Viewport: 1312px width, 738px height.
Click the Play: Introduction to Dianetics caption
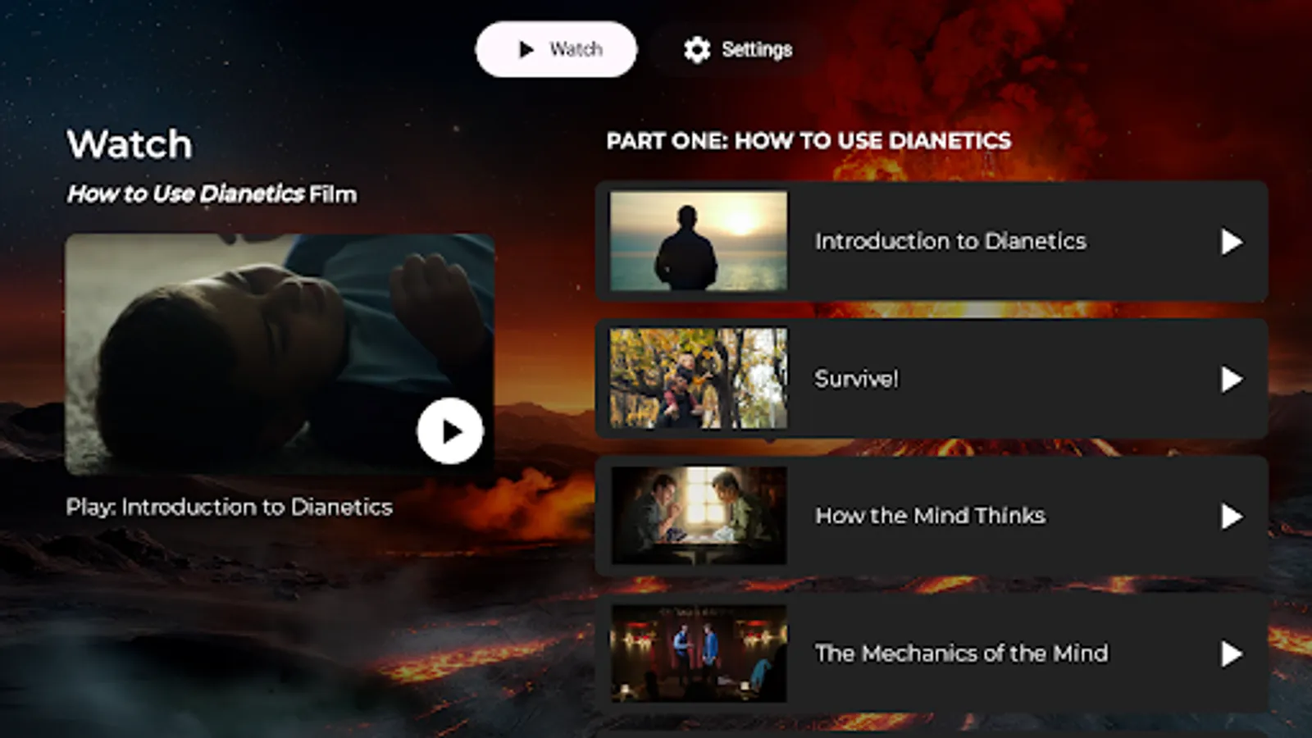click(230, 506)
